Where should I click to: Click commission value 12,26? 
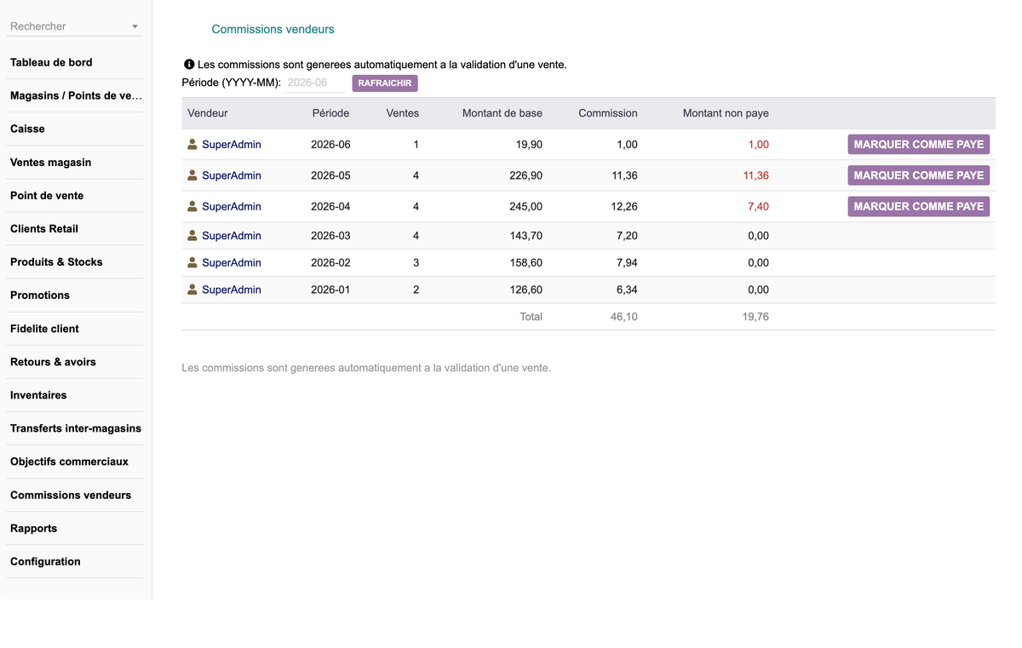click(x=624, y=206)
